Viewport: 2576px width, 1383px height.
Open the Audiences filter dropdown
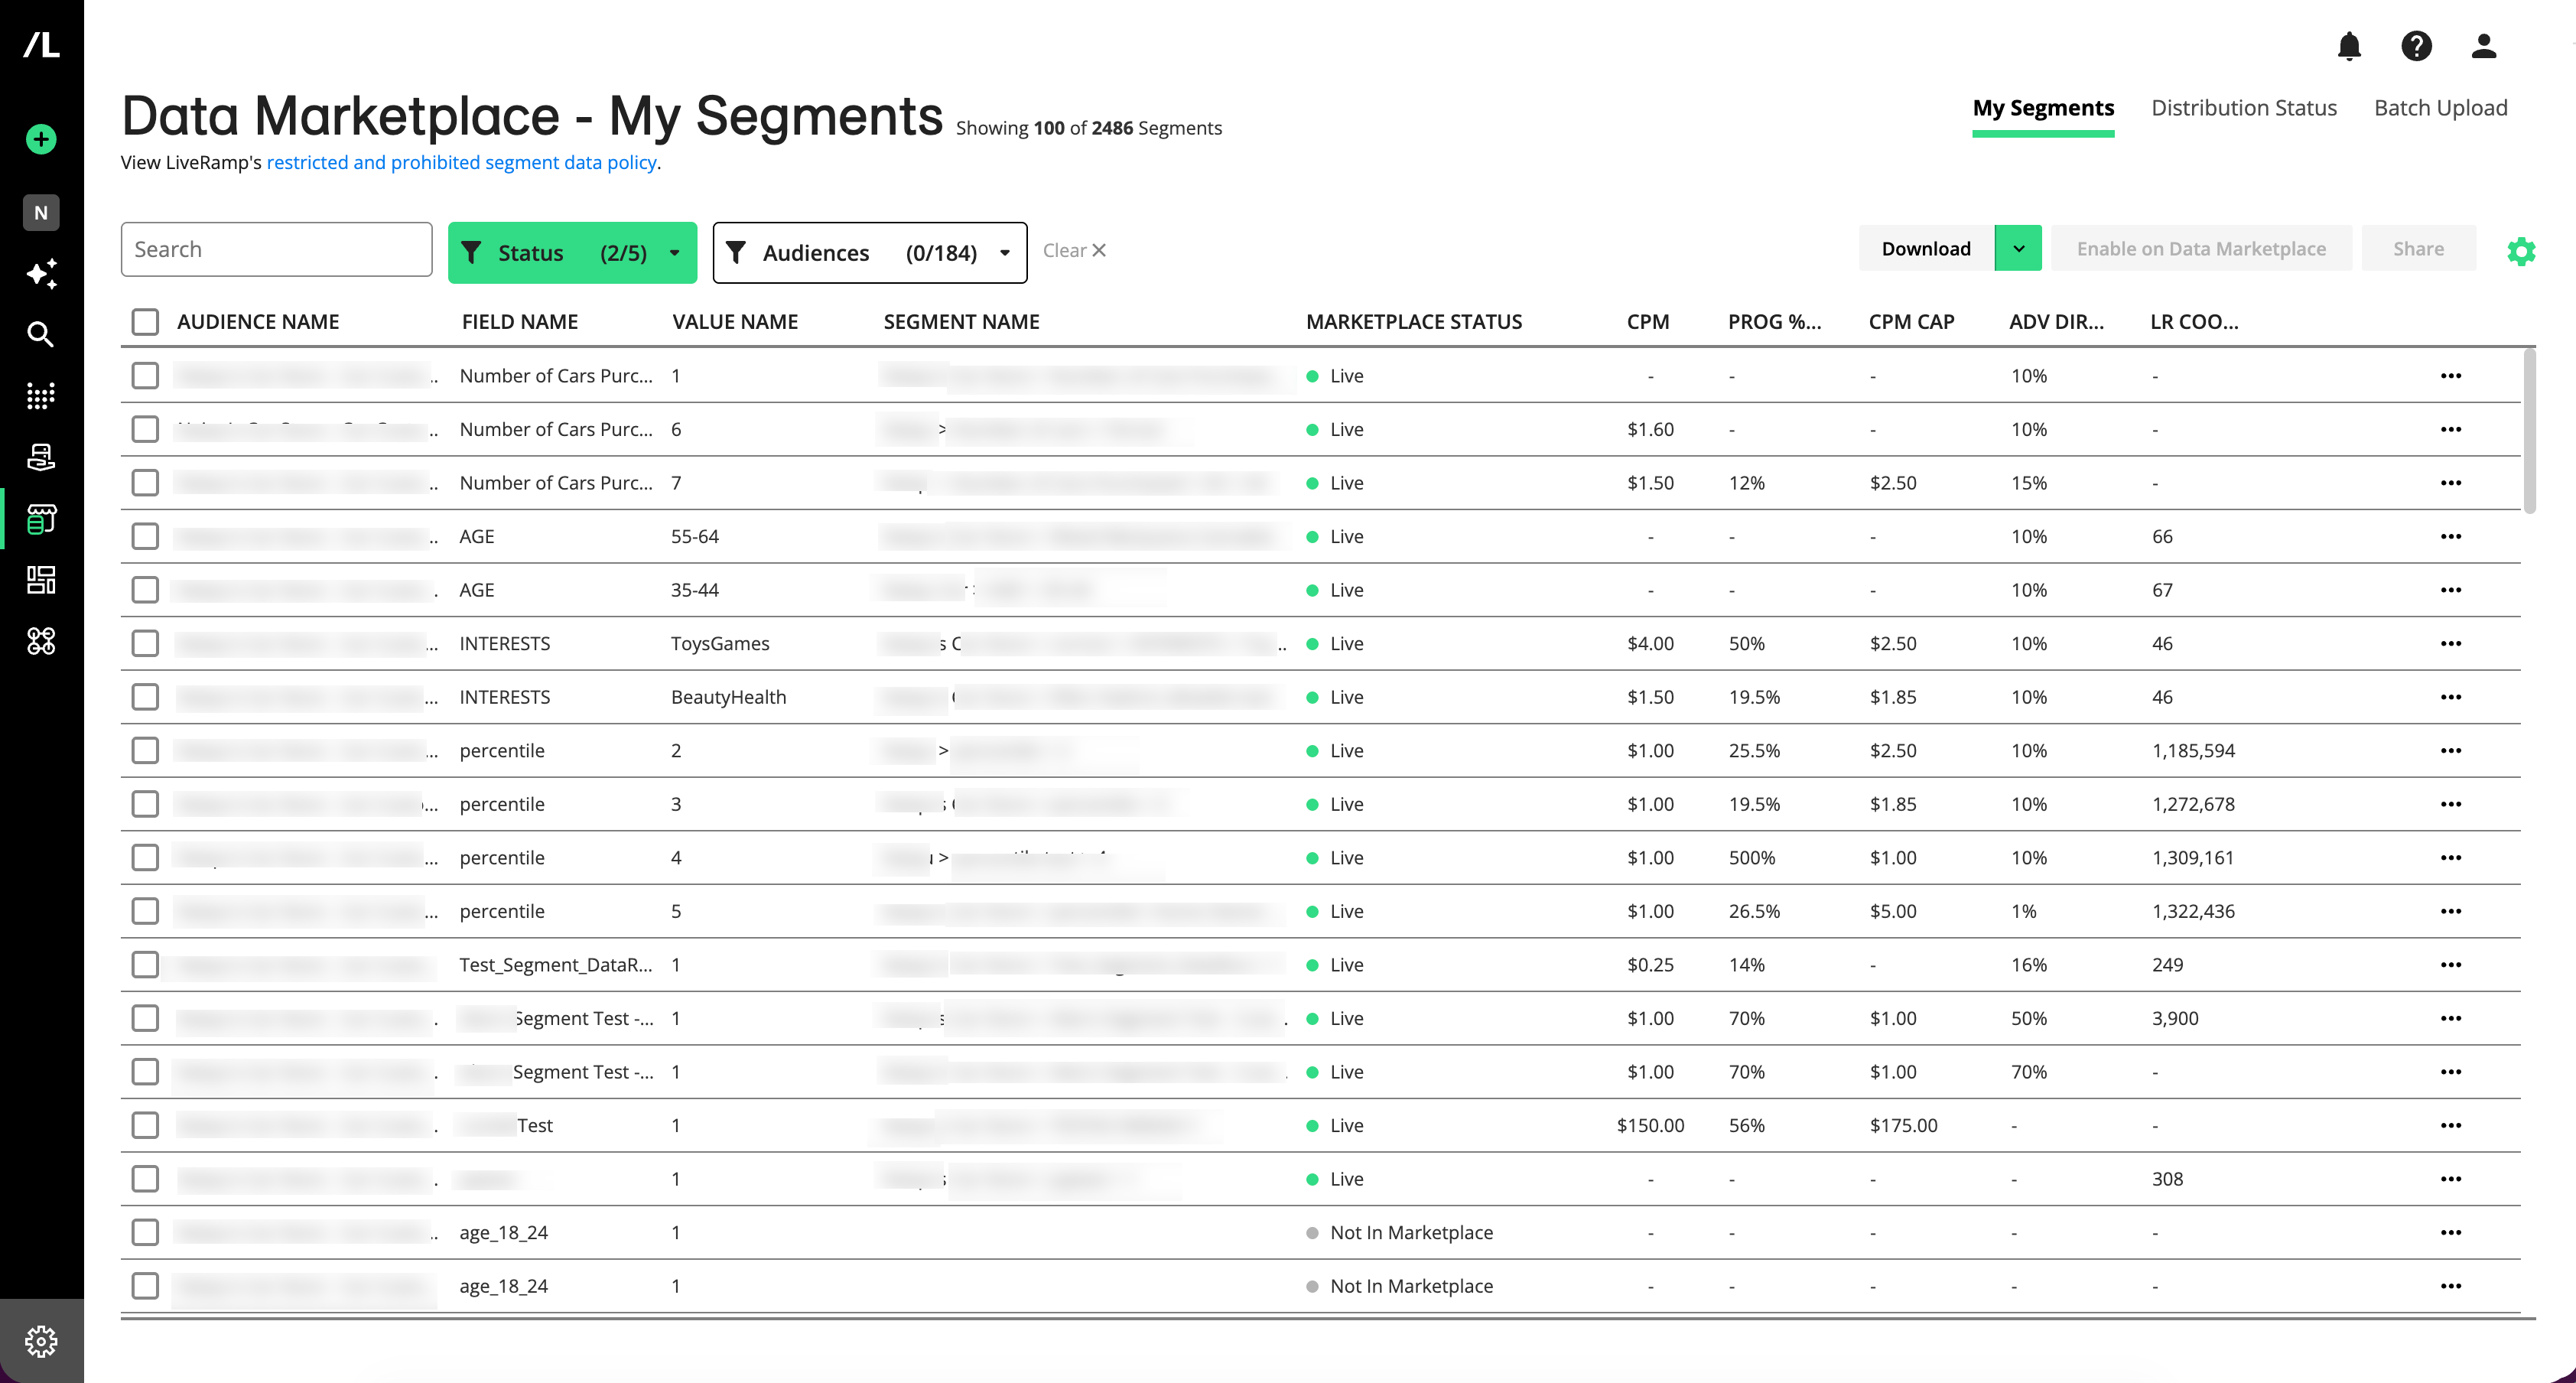pos(869,252)
